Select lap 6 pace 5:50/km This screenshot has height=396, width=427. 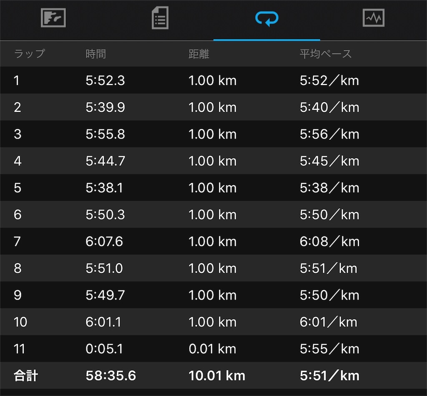click(329, 214)
